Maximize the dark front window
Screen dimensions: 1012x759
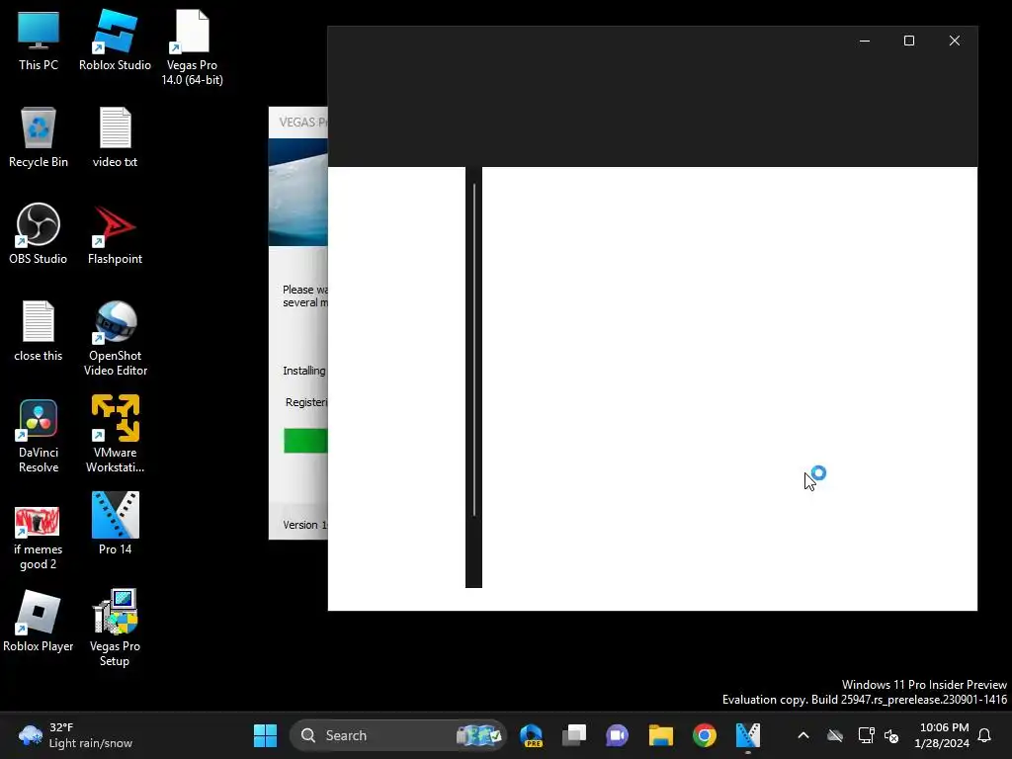coord(909,41)
